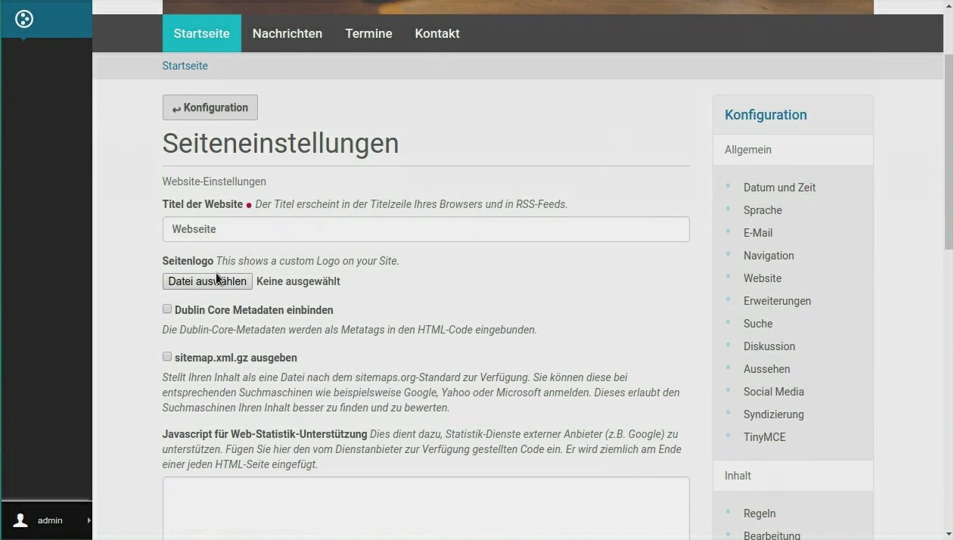Click the Konfiguration back button

(210, 107)
